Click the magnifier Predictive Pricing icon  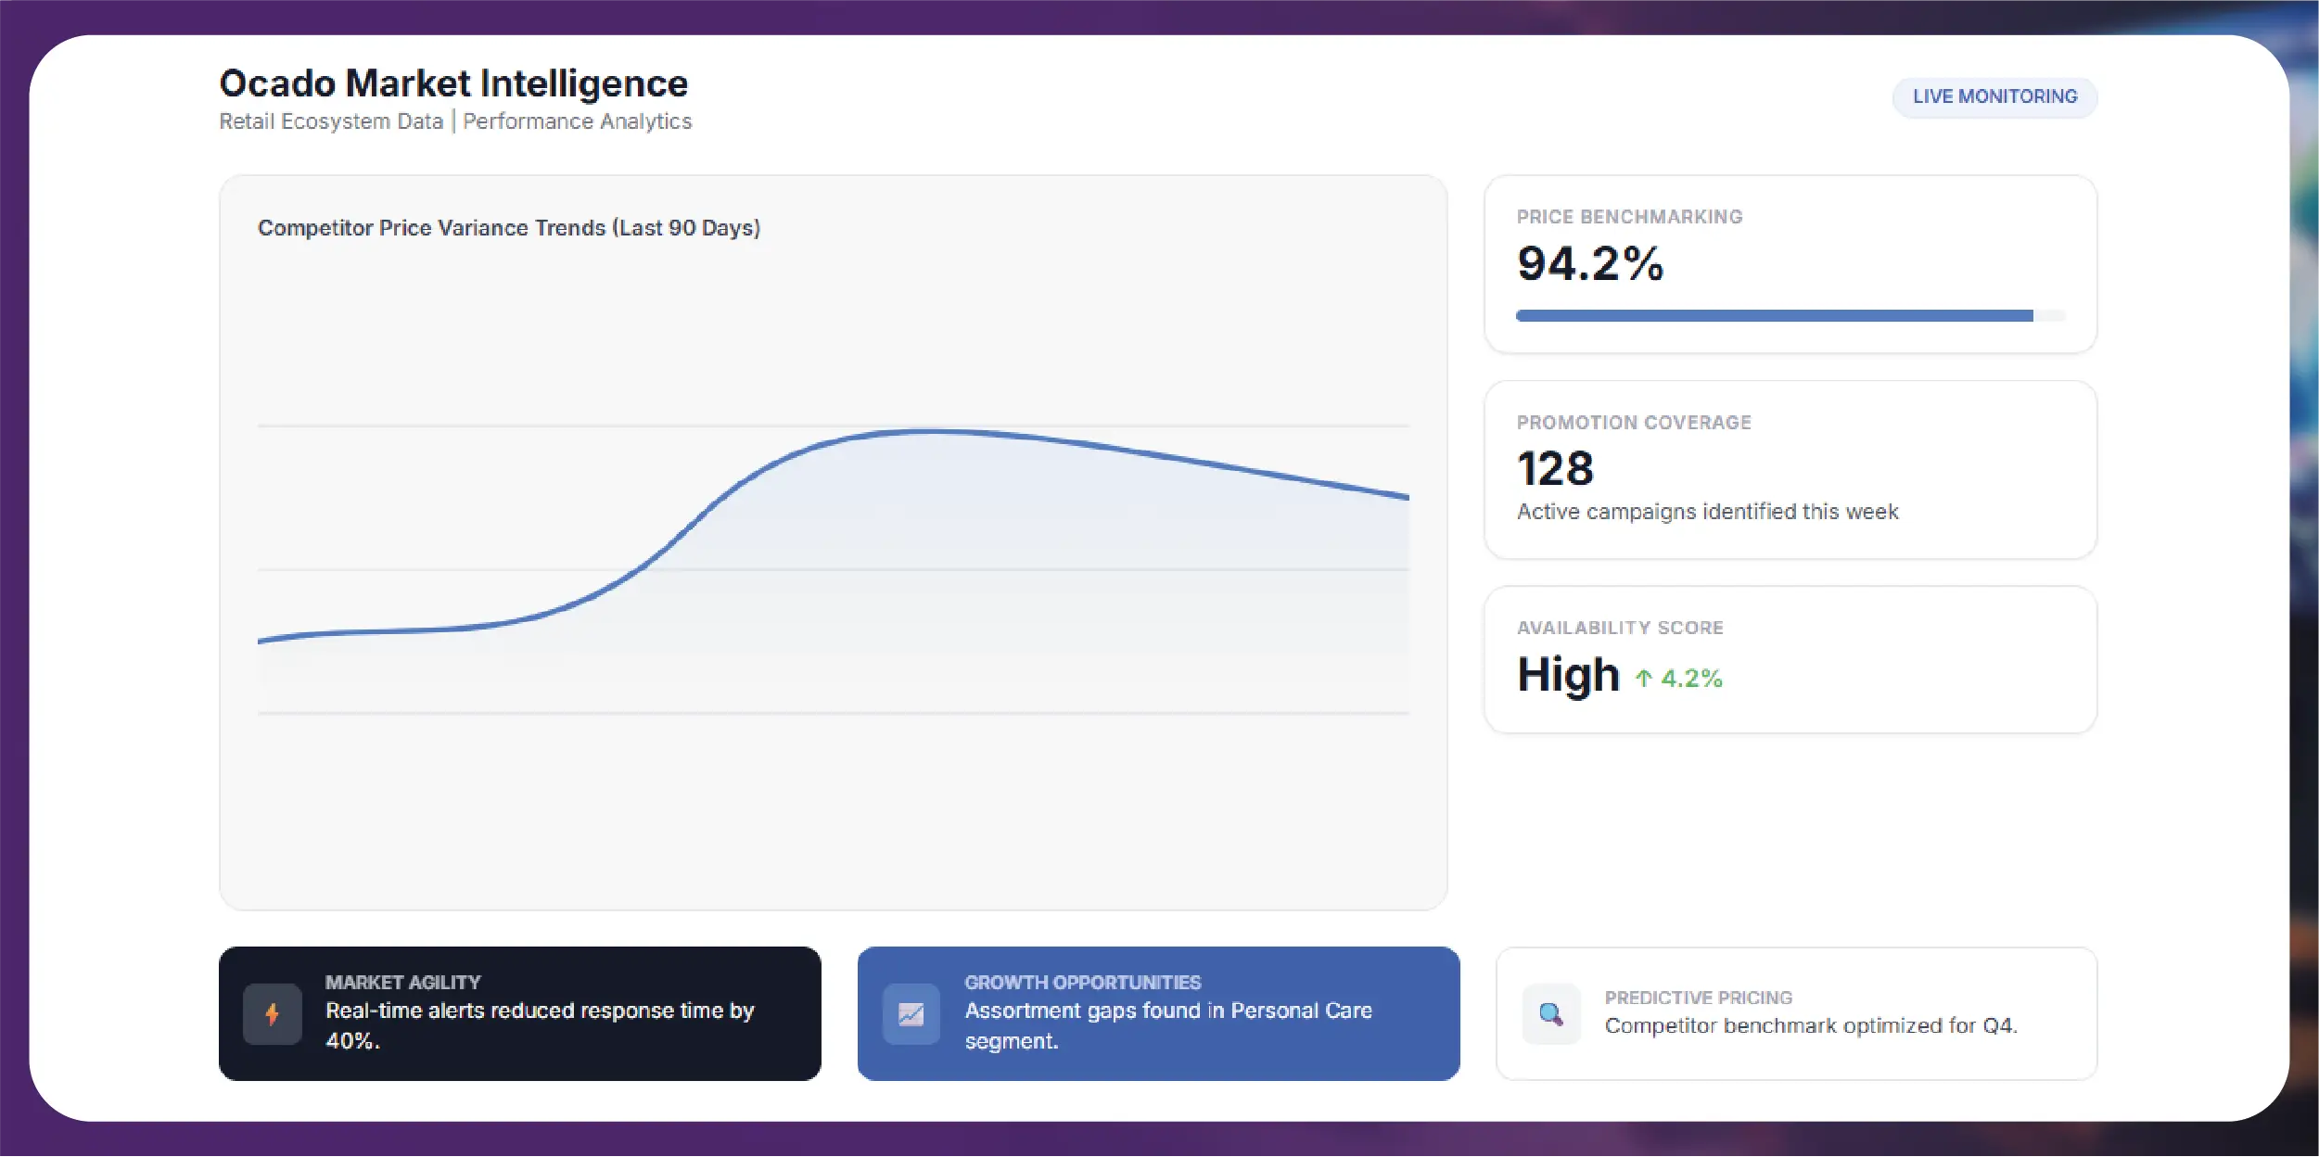pyautogui.click(x=1551, y=1014)
